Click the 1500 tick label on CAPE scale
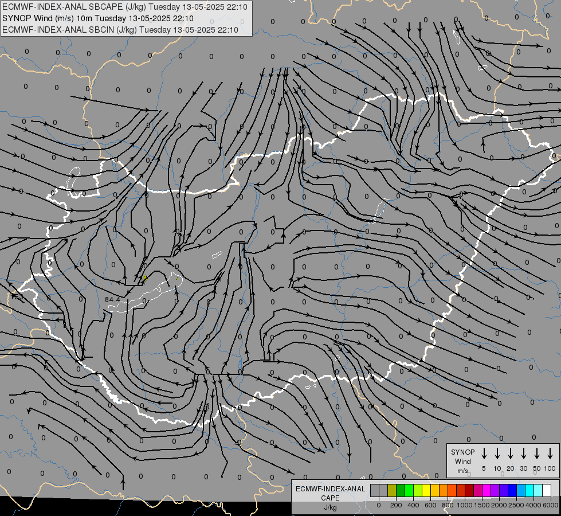The height and width of the screenshot is (516, 561). click(x=482, y=505)
